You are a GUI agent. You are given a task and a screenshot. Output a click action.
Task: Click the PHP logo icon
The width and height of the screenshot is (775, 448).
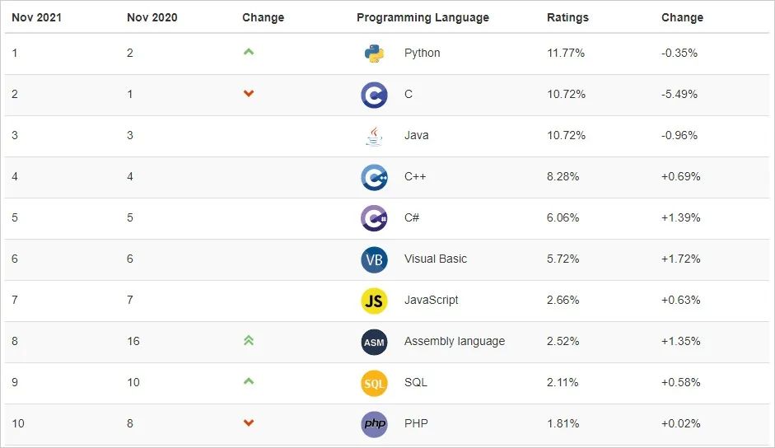point(374,424)
